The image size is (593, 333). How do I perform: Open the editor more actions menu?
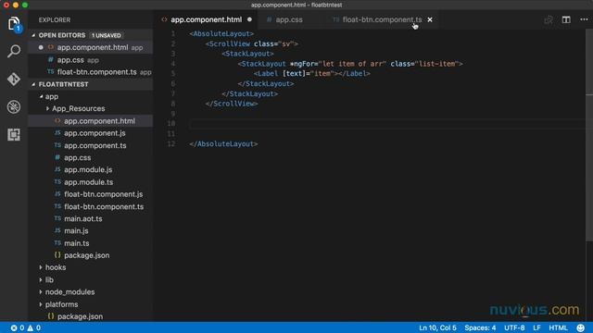pos(584,19)
